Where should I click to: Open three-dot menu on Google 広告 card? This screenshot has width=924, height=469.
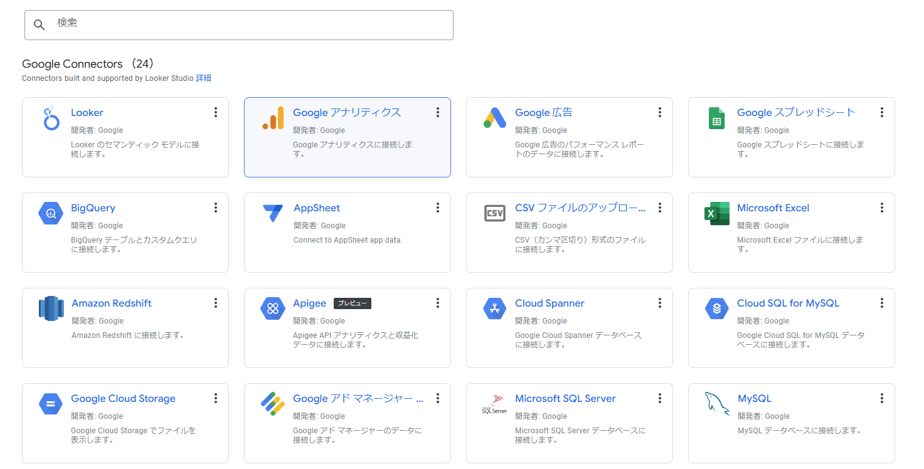pyautogui.click(x=660, y=112)
